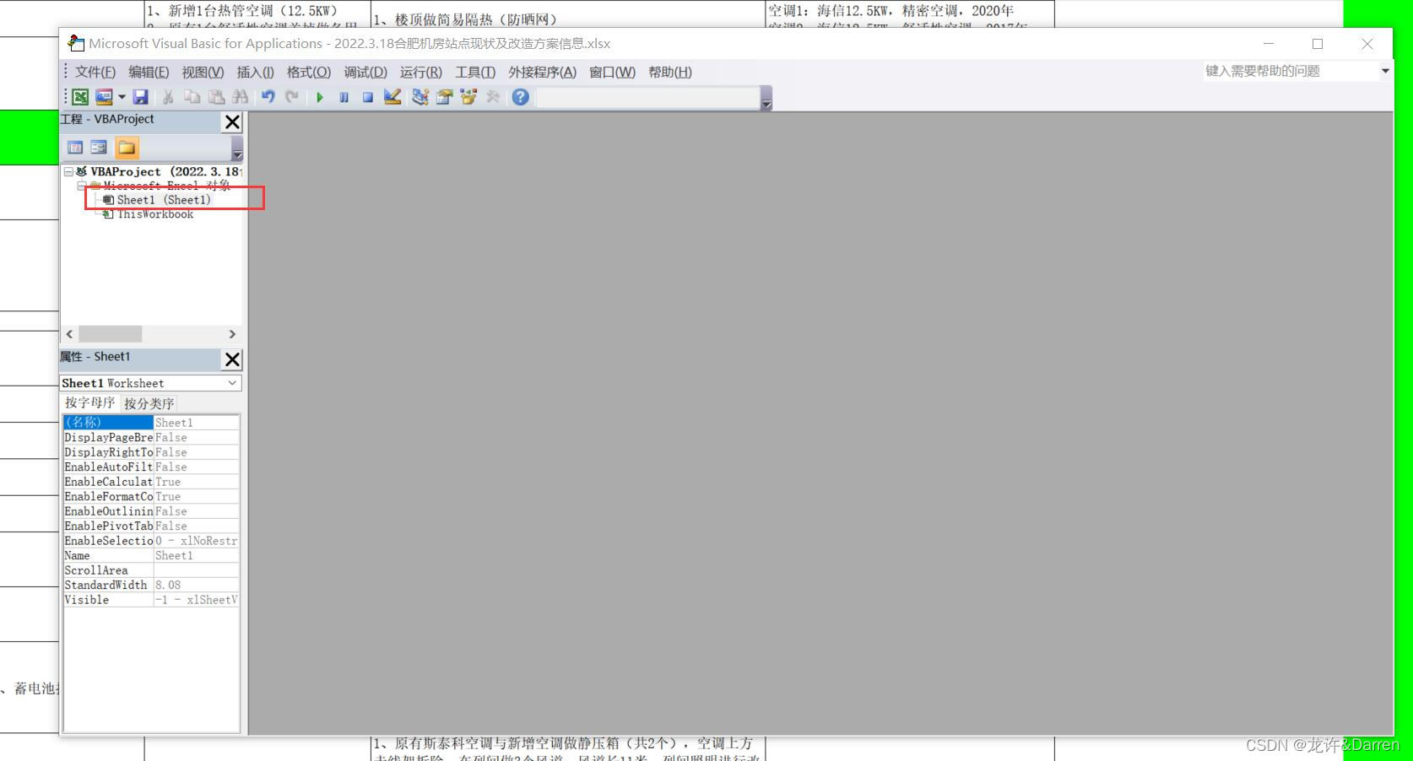Switch to the 按分类序 tab

(149, 403)
